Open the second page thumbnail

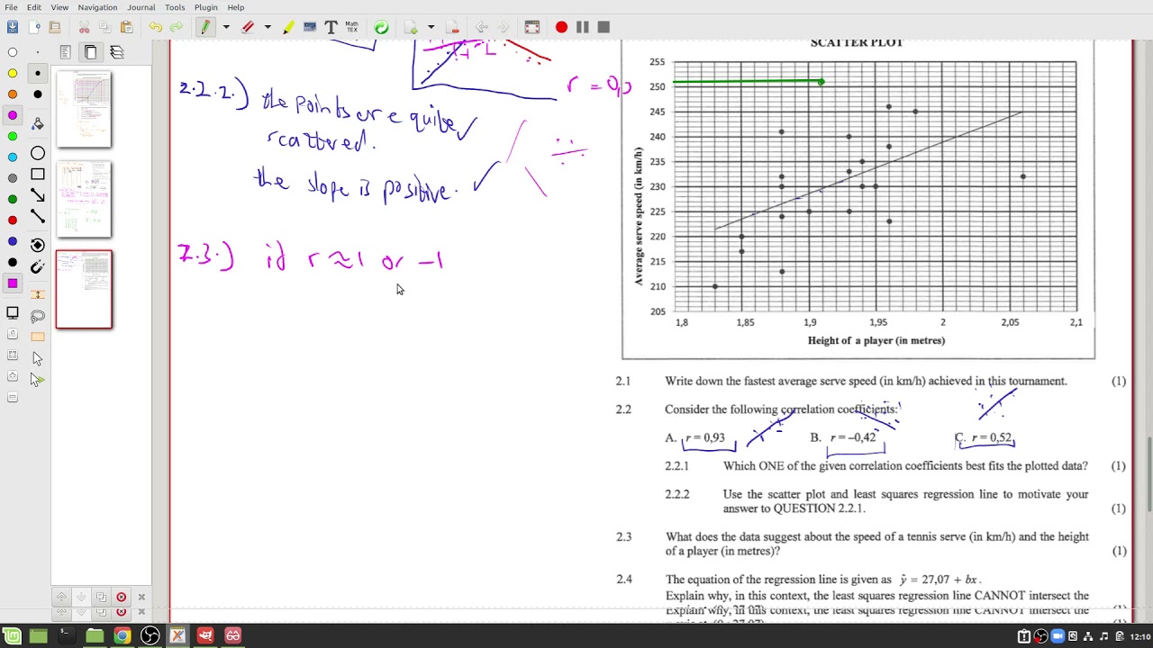84,199
